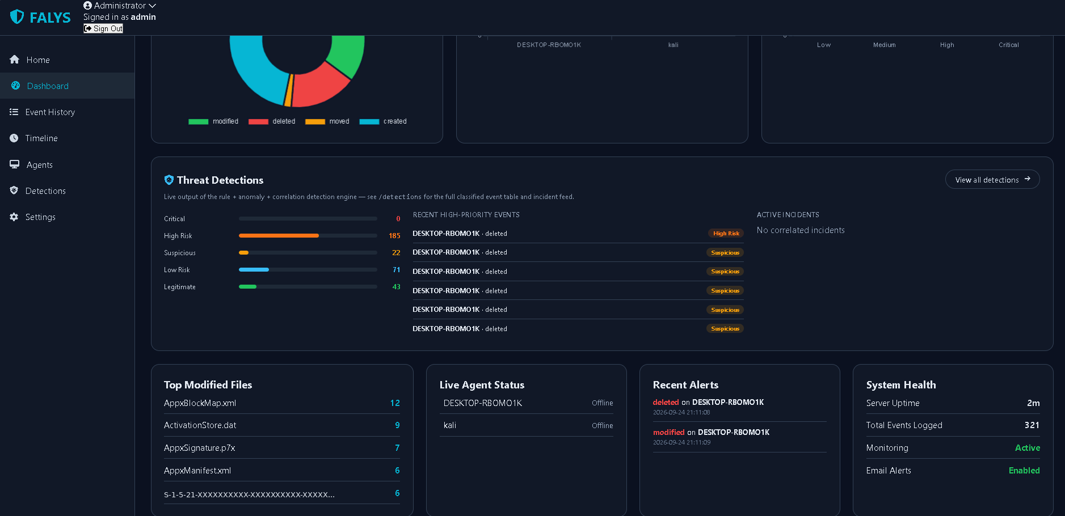Click the Monitoring Active status
This screenshot has height=516, width=1065.
1027,448
